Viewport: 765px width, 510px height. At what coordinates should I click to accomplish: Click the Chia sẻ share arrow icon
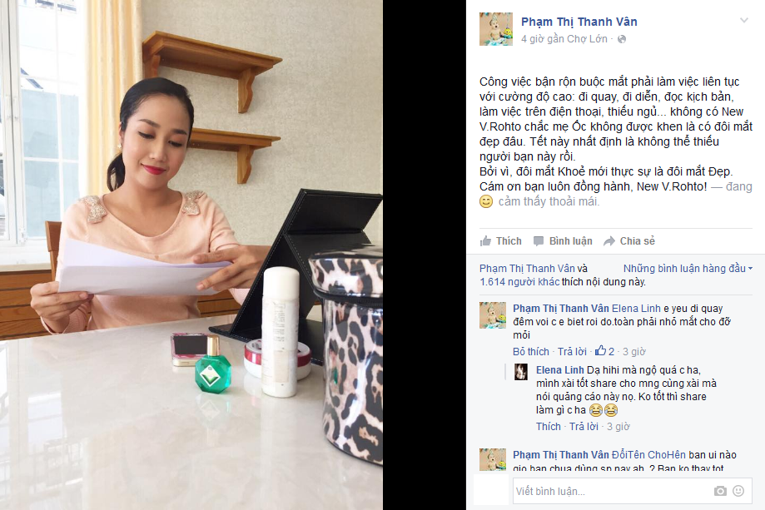click(609, 241)
